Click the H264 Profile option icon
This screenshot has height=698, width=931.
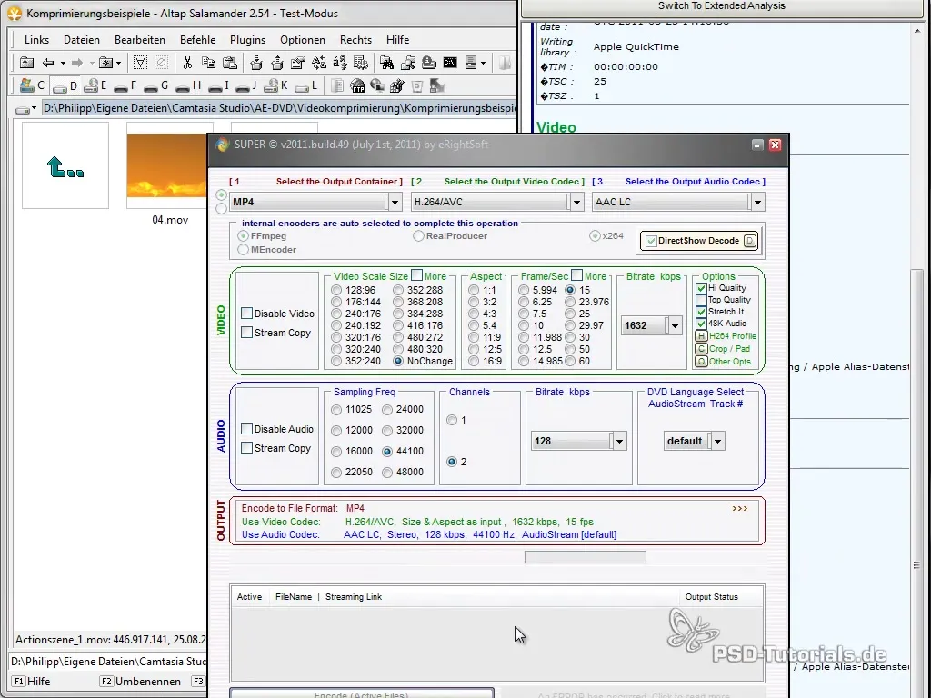[x=701, y=336]
